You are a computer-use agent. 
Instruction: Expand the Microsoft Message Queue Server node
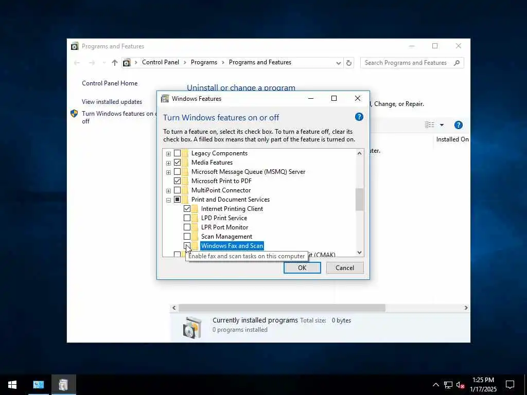(x=168, y=172)
